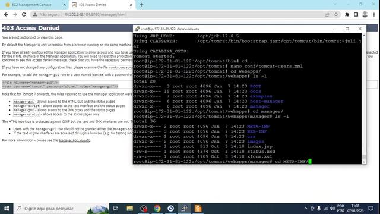This screenshot has height=214, width=380.
Task: Open Google Chrome from the taskbar
Action: pyautogui.click(x=157, y=209)
